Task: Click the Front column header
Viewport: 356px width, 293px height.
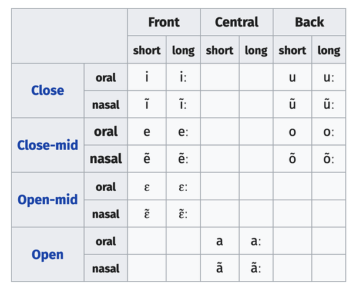Action: pos(164,22)
